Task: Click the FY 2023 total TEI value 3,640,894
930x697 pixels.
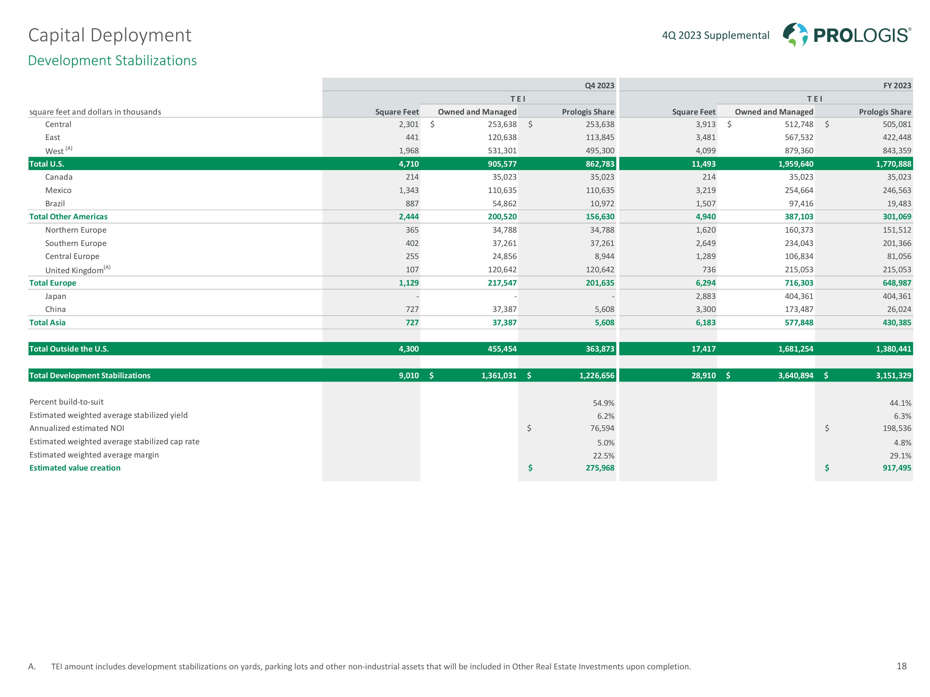Action: tap(795, 375)
